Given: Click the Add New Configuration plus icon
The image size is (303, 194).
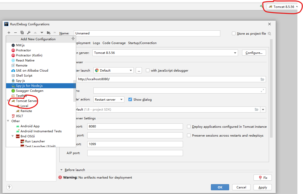Looking at the screenshot, I should pos(9,33).
